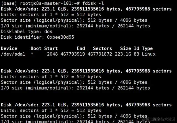Select the Disk /dev/sdc header line
The image size is (177, 123).
click(x=86, y=105)
